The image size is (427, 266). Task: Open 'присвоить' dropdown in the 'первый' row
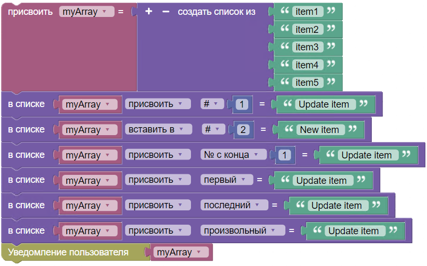click(x=158, y=180)
